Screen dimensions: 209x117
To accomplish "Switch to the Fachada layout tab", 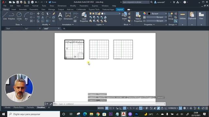I will tap(30, 108).
